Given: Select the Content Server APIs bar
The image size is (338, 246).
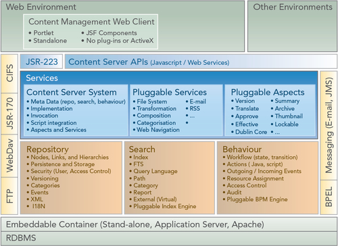Looking at the screenshot, I should [201, 62].
